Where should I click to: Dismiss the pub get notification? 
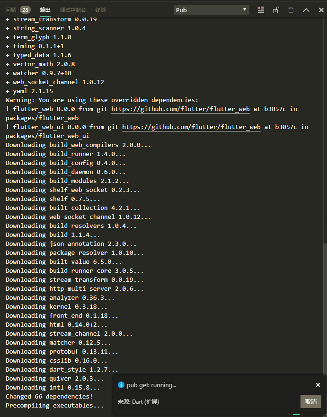[318, 385]
